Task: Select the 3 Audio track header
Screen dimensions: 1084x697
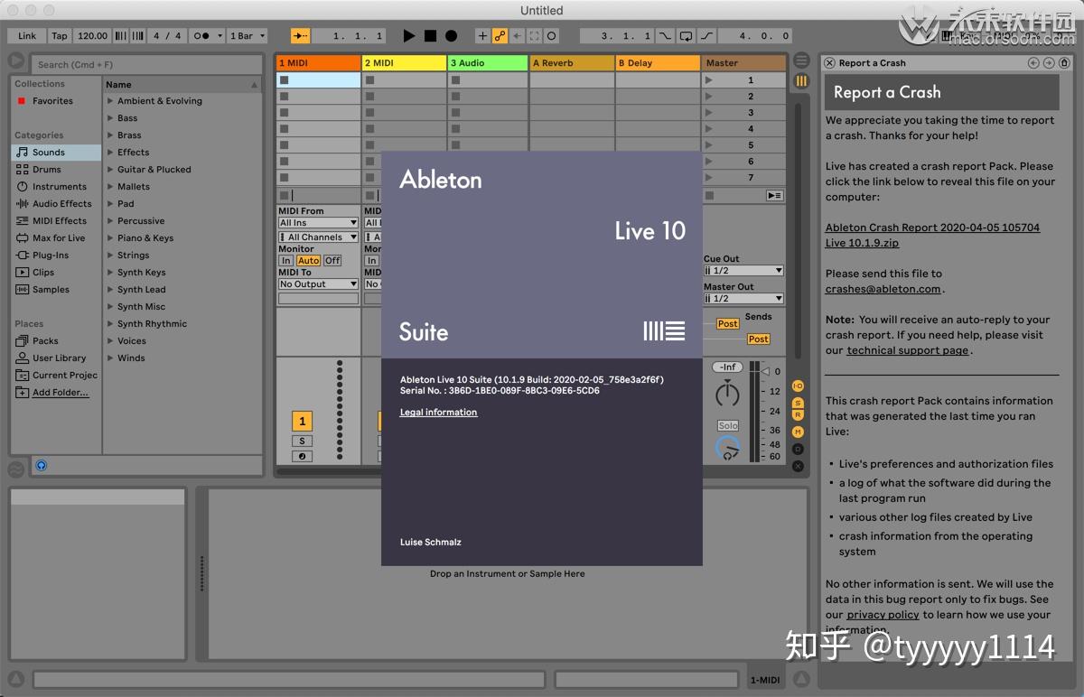Action: 488,63
